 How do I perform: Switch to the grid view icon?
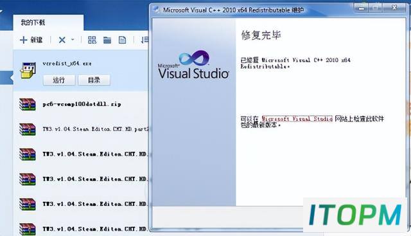[92, 40]
